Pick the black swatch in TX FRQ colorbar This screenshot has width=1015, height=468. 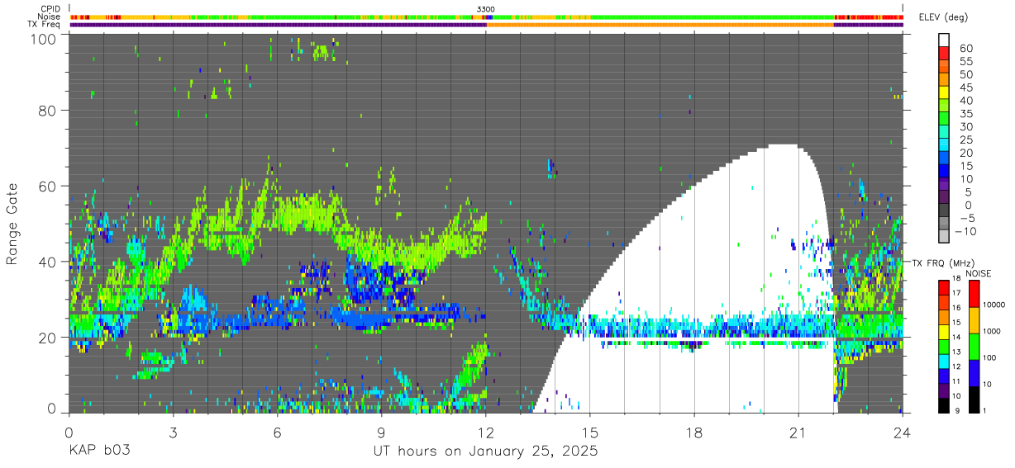tap(943, 404)
